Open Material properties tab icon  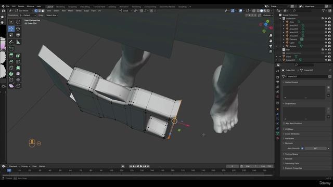coord(277,138)
